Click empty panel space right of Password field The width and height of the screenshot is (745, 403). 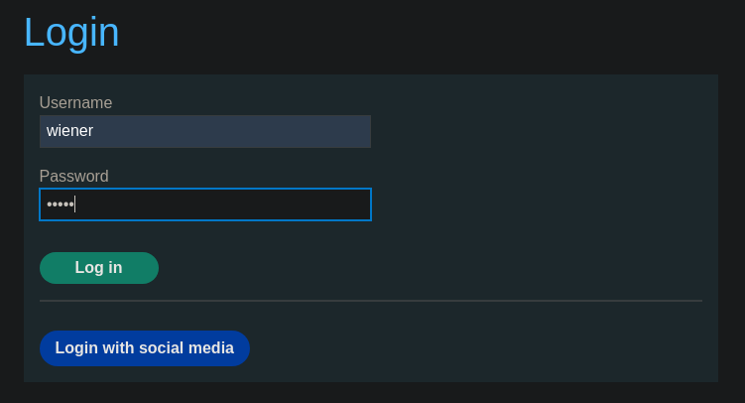(536, 204)
